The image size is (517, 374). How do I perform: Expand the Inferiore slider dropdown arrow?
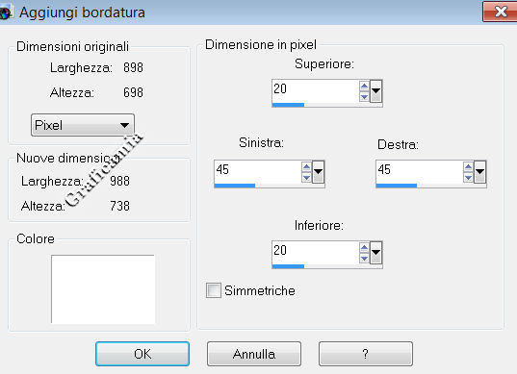point(375,253)
